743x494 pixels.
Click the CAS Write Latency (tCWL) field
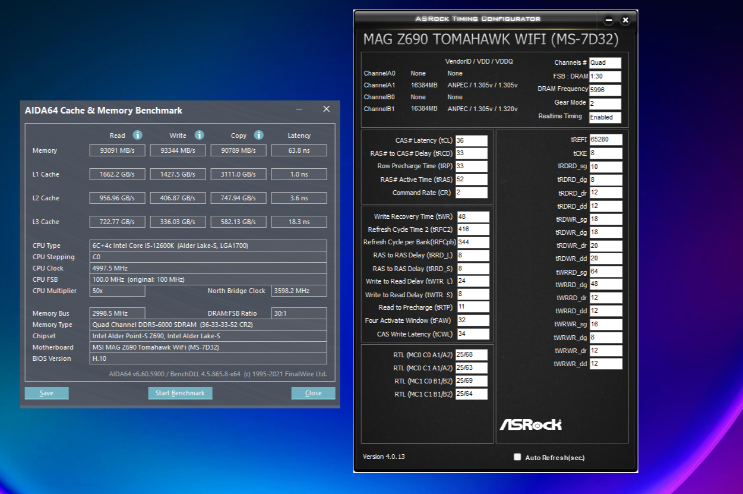tap(473, 333)
